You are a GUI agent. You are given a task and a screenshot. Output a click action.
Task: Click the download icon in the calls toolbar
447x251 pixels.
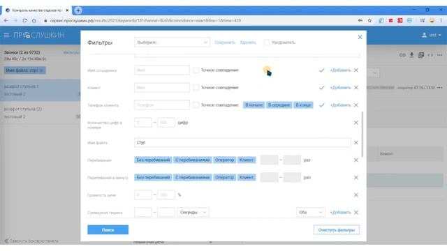(x=411, y=55)
